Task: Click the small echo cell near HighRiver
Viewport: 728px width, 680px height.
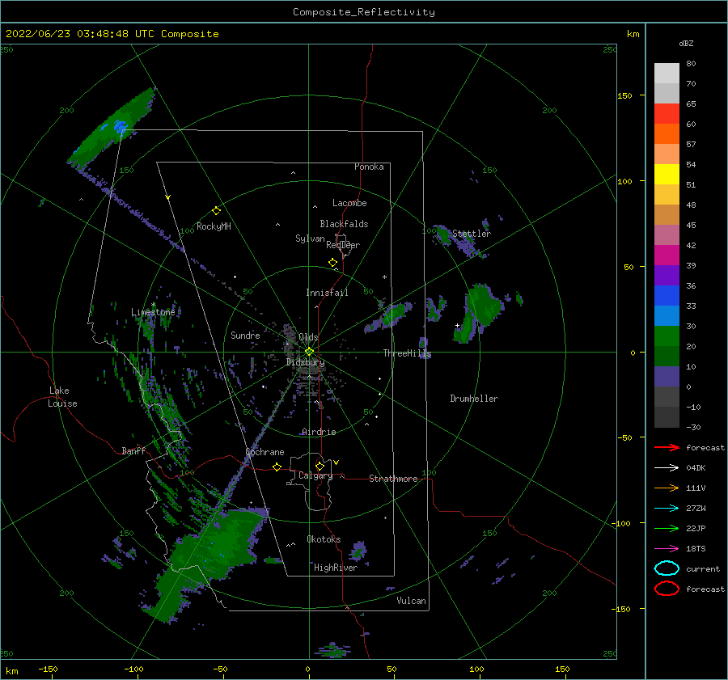Action: pos(358,551)
